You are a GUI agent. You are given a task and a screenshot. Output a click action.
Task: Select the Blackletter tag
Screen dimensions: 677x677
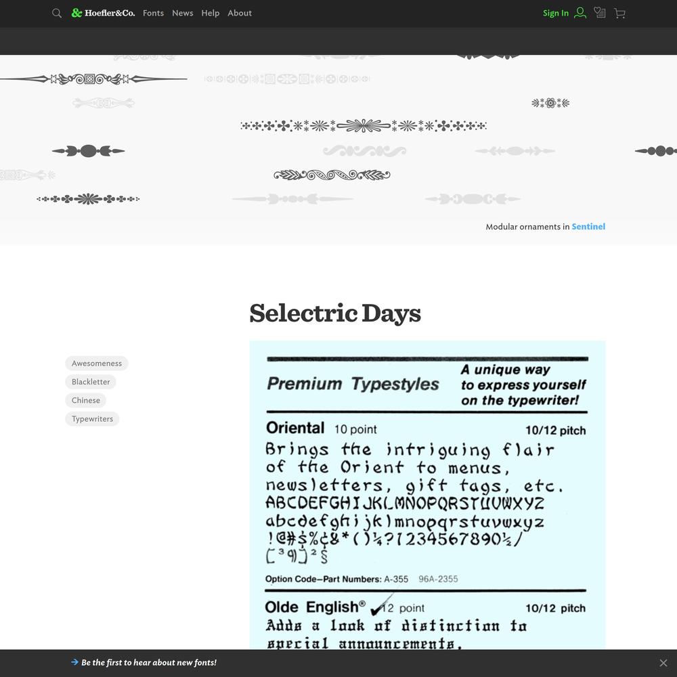[x=91, y=382]
